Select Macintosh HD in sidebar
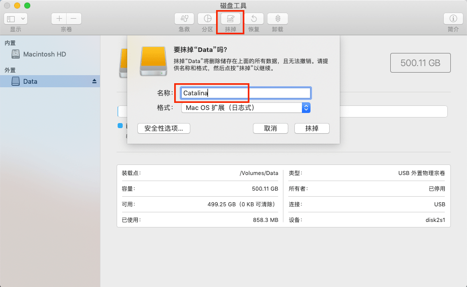The width and height of the screenshot is (467, 287). click(x=44, y=54)
